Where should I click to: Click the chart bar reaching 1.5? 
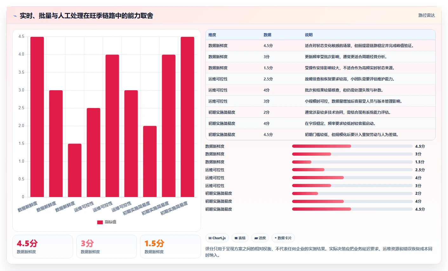click(x=75, y=170)
